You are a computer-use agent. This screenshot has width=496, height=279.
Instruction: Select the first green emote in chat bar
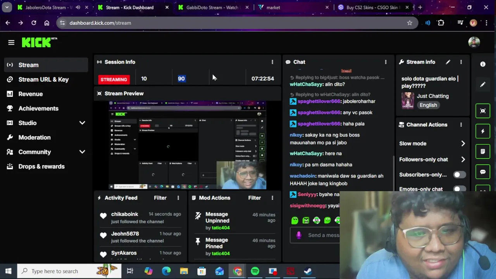(295, 220)
